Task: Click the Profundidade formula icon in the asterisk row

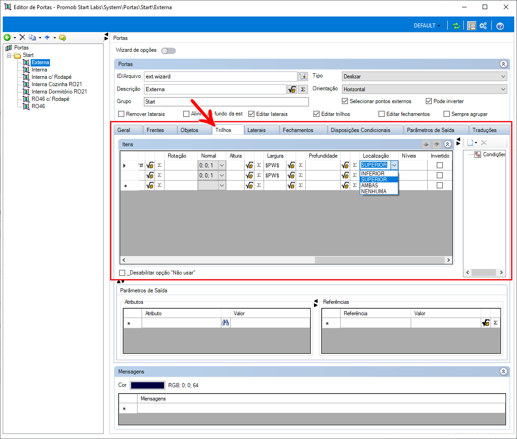Action: point(345,186)
